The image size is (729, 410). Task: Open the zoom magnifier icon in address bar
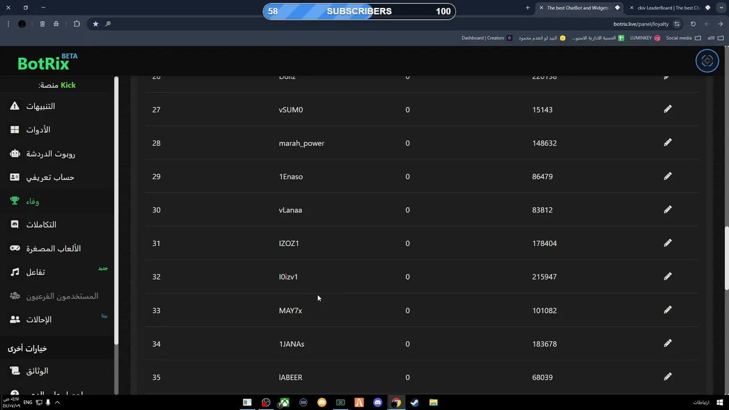pos(108,24)
